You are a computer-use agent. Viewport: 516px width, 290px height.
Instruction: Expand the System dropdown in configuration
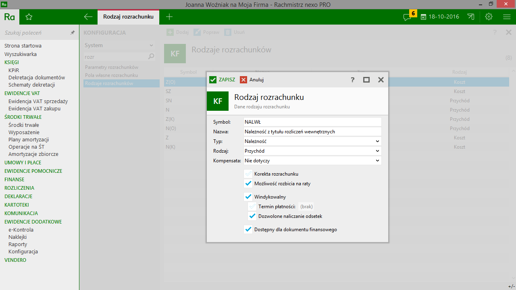click(119, 46)
